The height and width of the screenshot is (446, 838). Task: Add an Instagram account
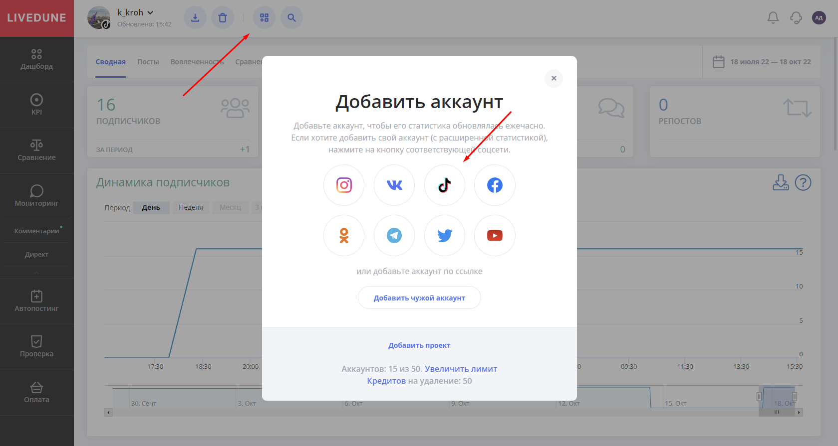pyautogui.click(x=344, y=185)
